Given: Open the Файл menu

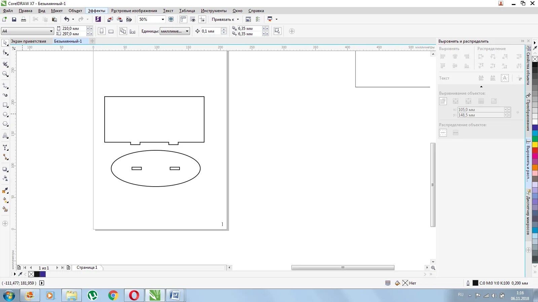Looking at the screenshot, I should click(8, 11).
